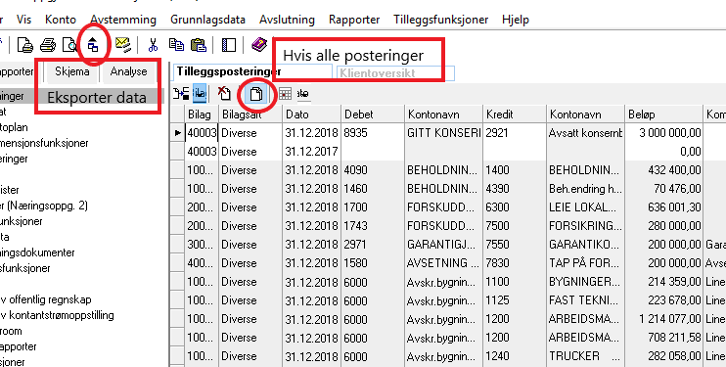The height and width of the screenshot is (367, 726).
Task: Click the printer icon in main toolbar
Action: point(48,45)
